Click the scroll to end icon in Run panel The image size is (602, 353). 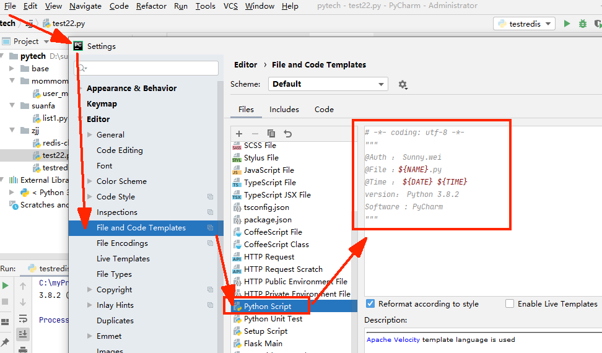(23, 334)
